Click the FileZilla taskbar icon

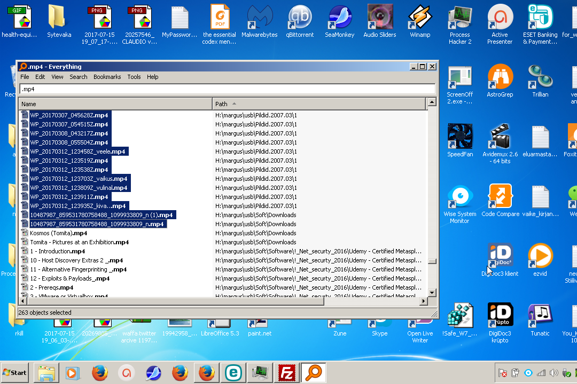pos(287,373)
